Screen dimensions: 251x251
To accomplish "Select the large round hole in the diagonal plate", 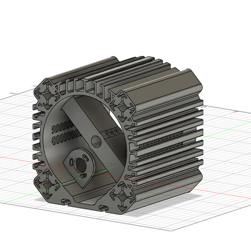I will click(x=96, y=142).
